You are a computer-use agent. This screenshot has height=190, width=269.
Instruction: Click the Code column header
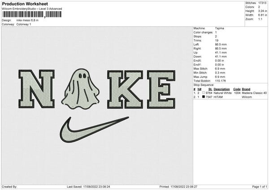pyautogui.click(x=237, y=89)
